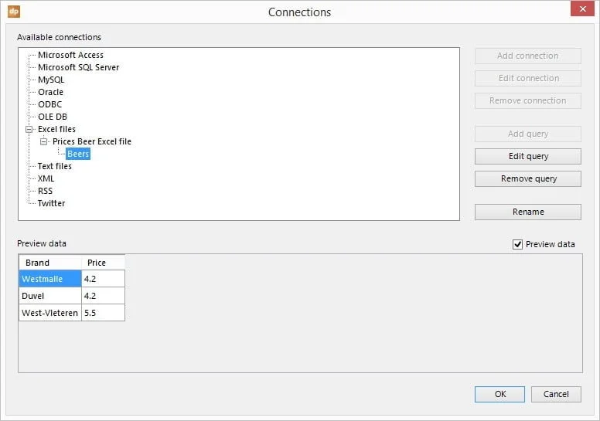Viewport: 600px width, 421px height.
Task: Select OLE DB connection type
Action: click(x=53, y=117)
